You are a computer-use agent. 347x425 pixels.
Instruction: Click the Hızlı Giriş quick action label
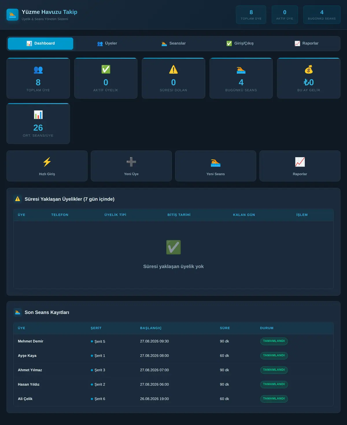tap(47, 174)
